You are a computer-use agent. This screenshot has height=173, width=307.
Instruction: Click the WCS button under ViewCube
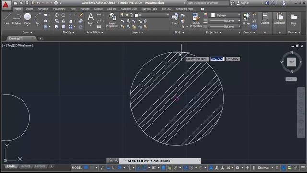pyautogui.click(x=291, y=79)
